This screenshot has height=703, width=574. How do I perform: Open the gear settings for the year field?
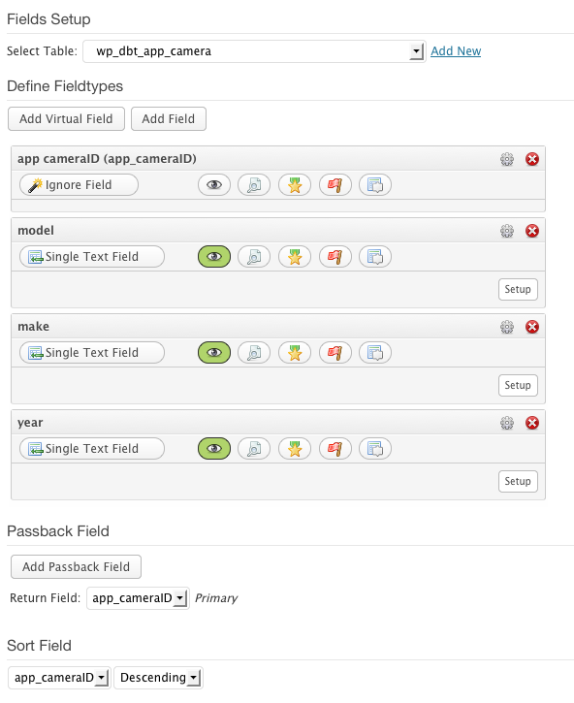pos(507,423)
